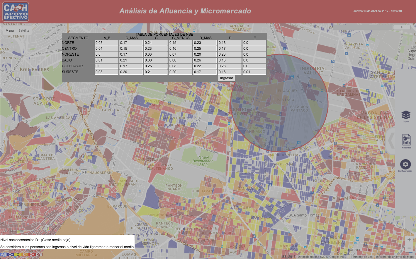Select the C+ legend color swatch
The height and width of the screenshot is (259, 416).
tap(11, 255)
